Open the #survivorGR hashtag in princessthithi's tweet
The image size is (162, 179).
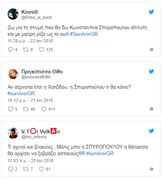pyautogui.click(x=21, y=94)
